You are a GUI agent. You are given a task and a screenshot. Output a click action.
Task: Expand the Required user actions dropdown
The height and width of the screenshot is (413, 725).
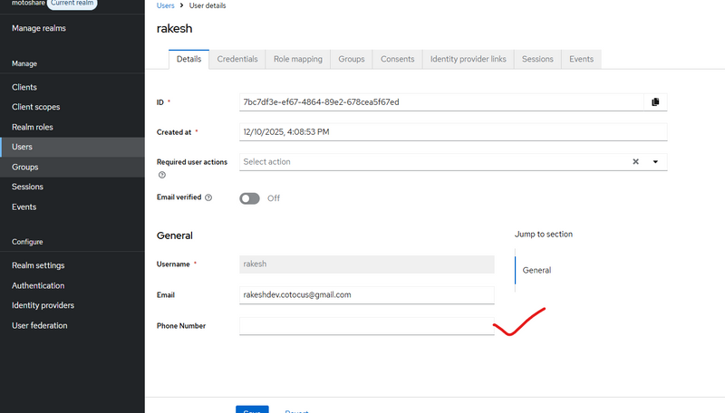pos(655,162)
